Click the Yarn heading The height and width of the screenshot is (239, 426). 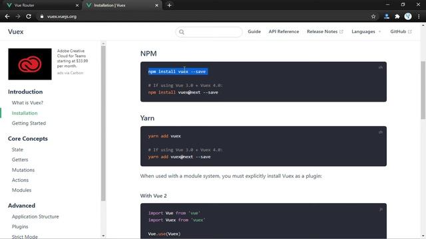pyautogui.click(x=147, y=118)
